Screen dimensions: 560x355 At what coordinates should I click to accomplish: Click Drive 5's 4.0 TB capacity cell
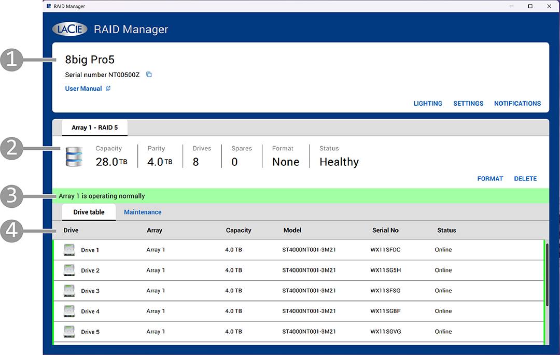[x=233, y=332]
